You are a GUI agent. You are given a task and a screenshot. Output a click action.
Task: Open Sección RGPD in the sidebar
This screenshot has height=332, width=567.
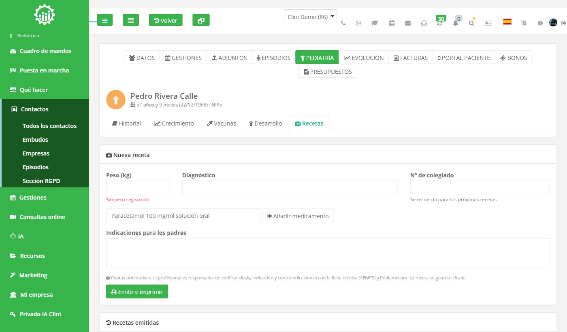(41, 181)
